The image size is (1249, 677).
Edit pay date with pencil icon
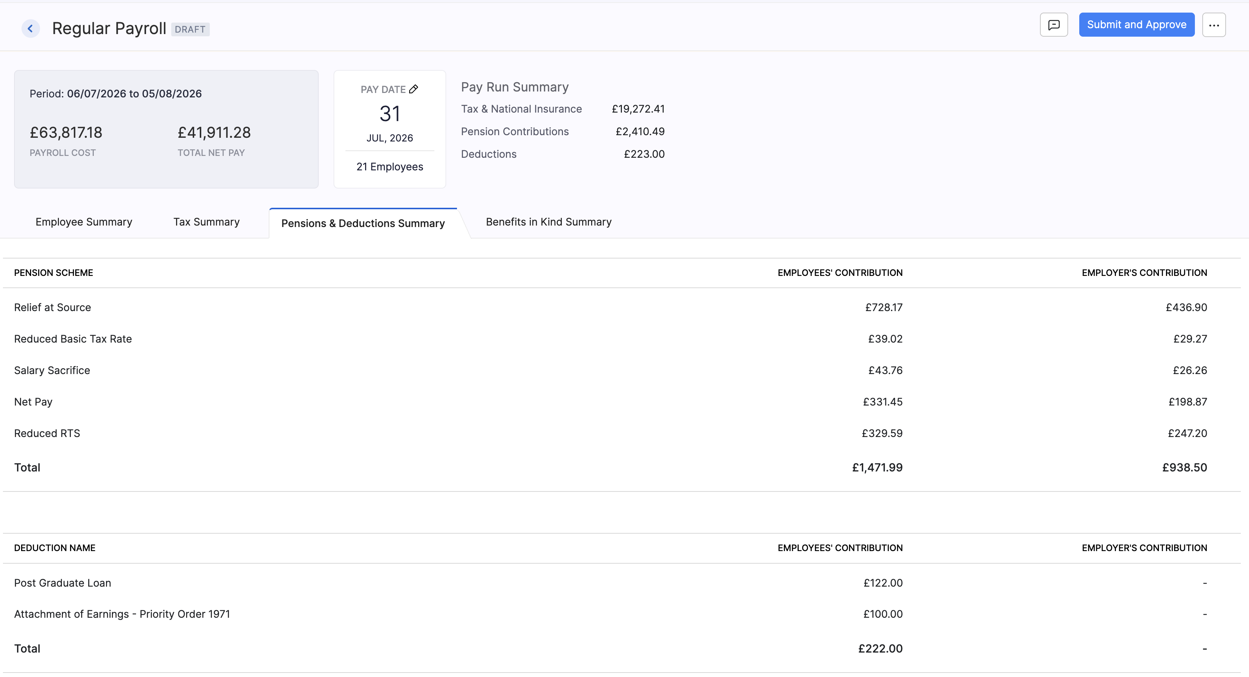414,89
